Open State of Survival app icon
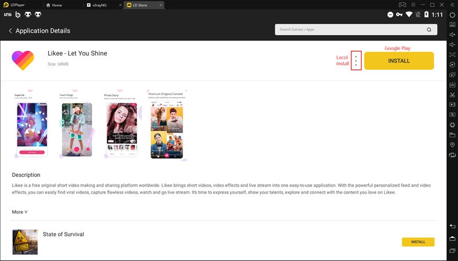This screenshot has width=458, height=261. pos(25,242)
